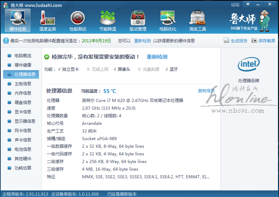The image size is (279, 197).
Task: Minimize the Ludashi window
Action: 258,4
